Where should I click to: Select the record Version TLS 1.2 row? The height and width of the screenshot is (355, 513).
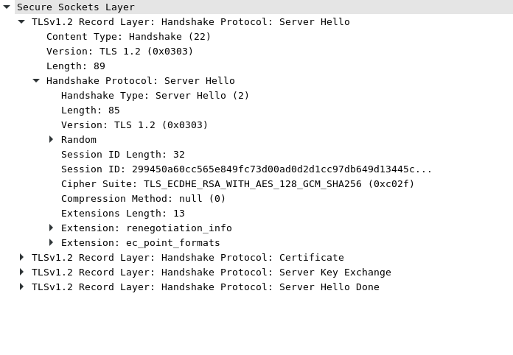pyautogui.click(x=119, y=52)
